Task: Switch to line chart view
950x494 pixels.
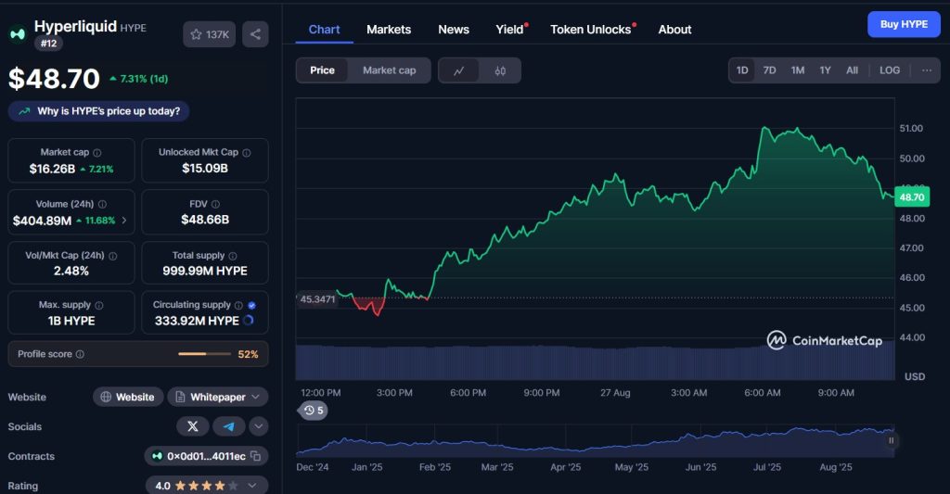Action: (x=458, y=70)
